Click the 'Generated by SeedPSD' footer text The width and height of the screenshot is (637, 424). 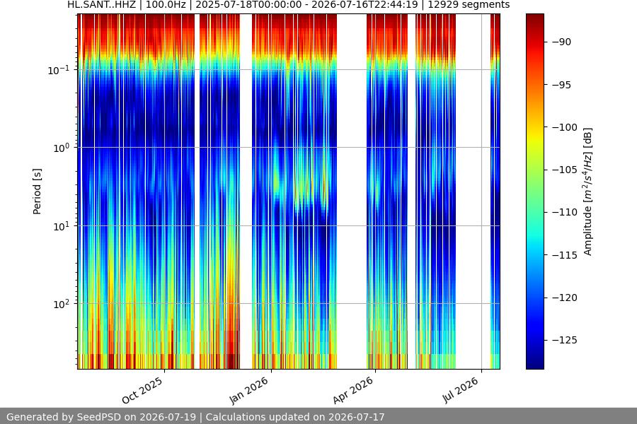click(195, 417)
